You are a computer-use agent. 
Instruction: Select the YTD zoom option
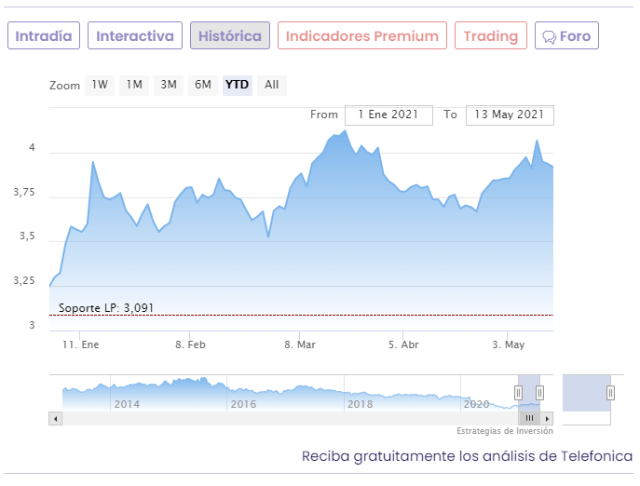point(238,85)
